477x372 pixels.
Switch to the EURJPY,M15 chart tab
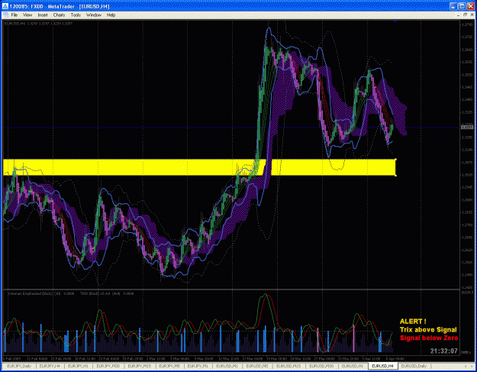[x=140, y=366]
